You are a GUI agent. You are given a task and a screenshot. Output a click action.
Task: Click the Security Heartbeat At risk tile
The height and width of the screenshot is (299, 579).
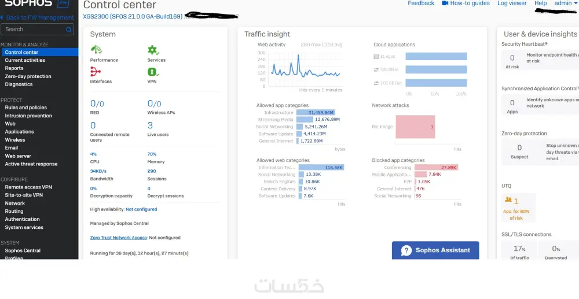click(x=512, y=61)
